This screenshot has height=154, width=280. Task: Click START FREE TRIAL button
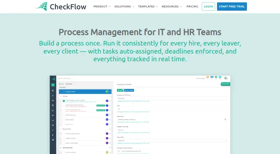pyautogui.click(x=232, y=6)
